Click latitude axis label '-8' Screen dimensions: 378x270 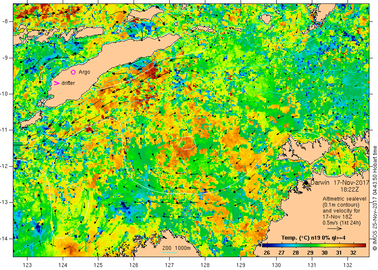pos(5,21)
